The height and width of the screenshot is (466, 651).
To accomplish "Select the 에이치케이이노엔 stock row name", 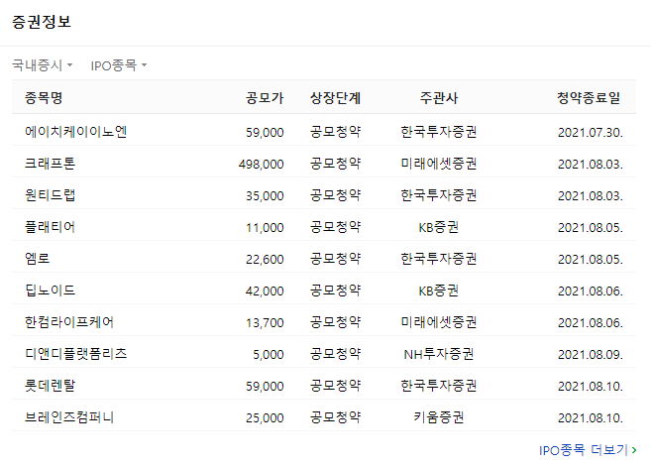I will pyautogui.click(x=75, y=132).
